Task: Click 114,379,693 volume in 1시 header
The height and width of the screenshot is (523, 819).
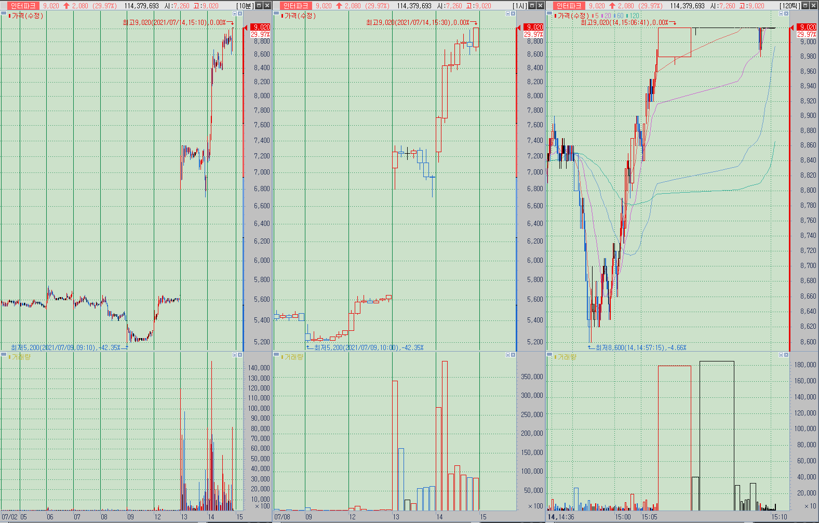Action: pos(414,6)
